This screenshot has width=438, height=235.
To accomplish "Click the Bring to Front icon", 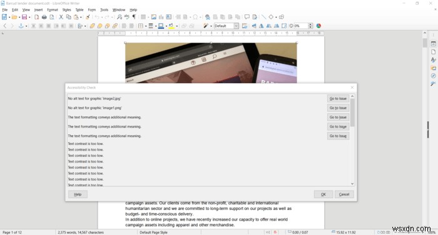I will [92, 26].
